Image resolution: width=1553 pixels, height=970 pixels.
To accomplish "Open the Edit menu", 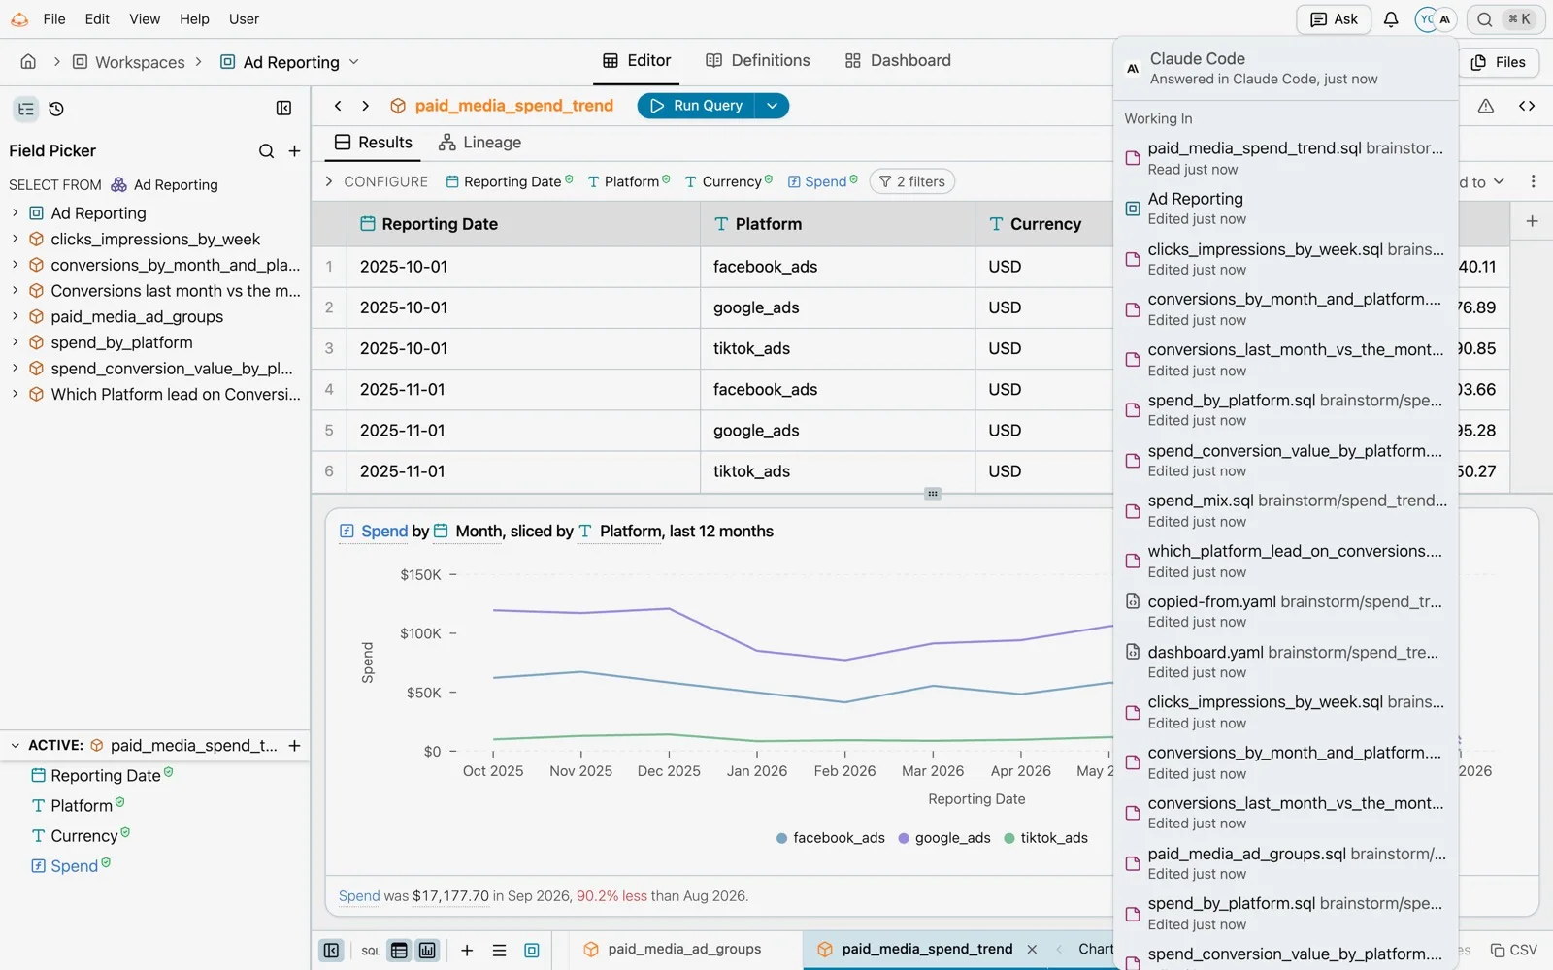I will 97,19.
